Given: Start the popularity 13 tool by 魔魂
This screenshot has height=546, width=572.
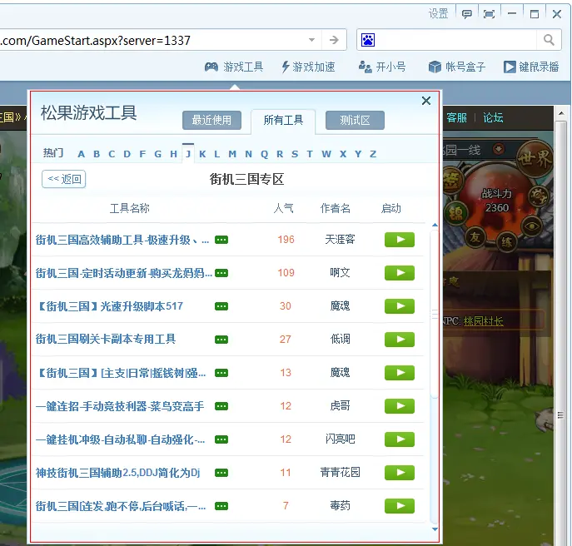Looking at the screenshot, I should click(400, 373).
